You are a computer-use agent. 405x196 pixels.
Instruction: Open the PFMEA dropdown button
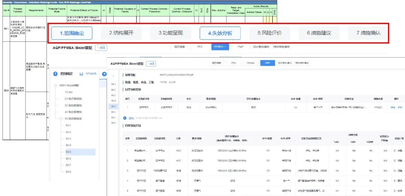[x=220, y=47]
